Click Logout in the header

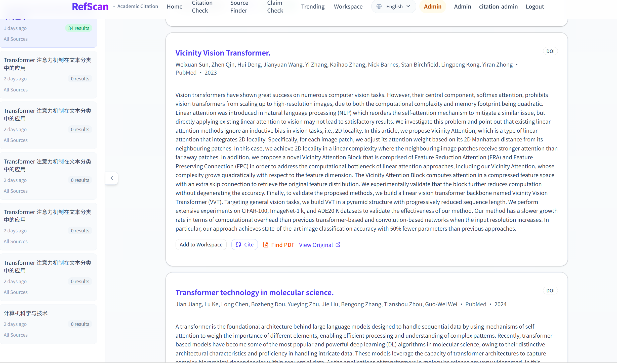[x=535, y=7]
